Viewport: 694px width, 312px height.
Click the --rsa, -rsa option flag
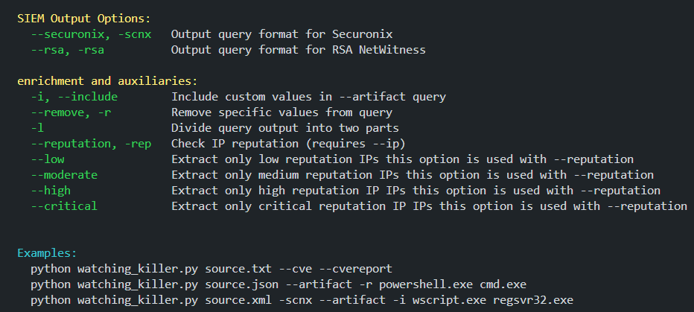(68, 50)
